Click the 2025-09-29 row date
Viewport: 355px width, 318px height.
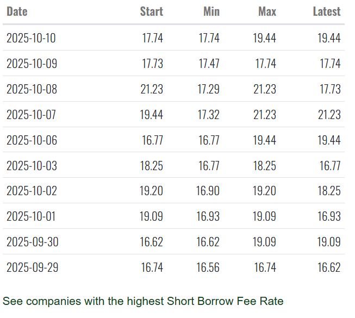click(x=32, y=267)
